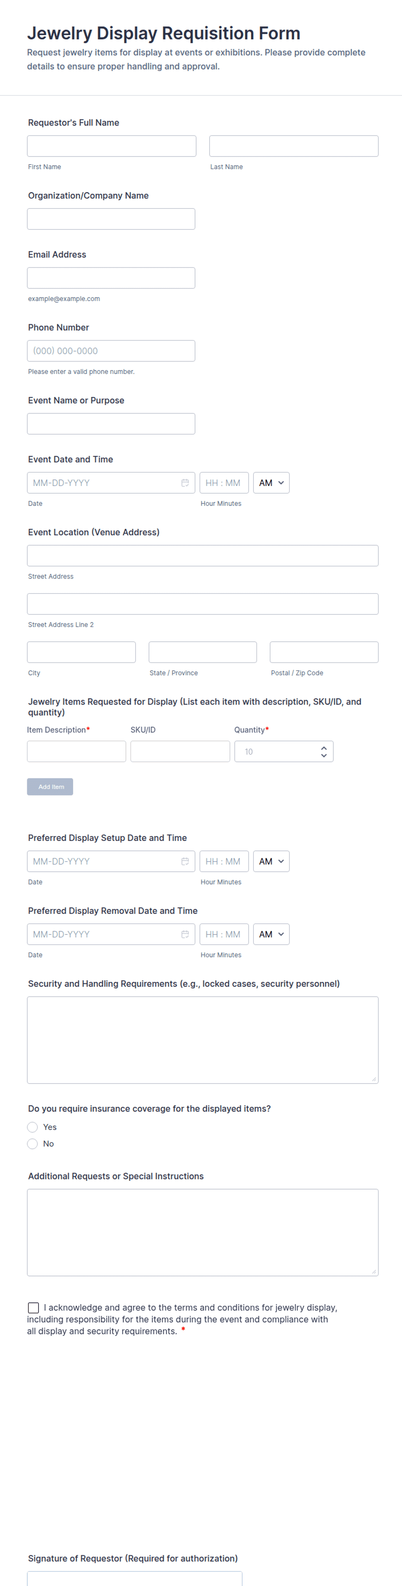Click the State / Province field
The image size is (402, 1586).
(203, 652)
